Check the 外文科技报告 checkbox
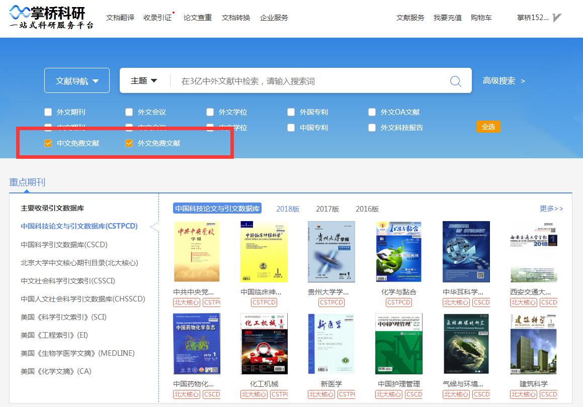Screen dimensions: 583x407 pos(372,127)
